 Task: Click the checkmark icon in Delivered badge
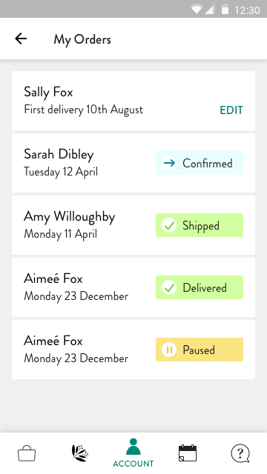(x=169, y=287)
